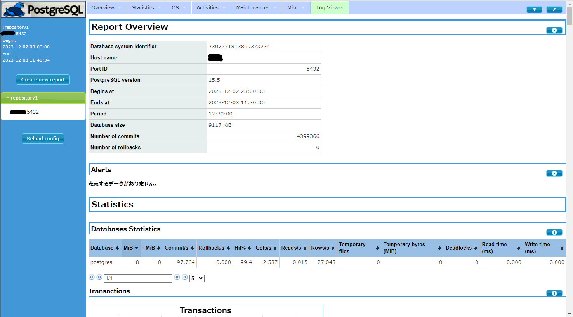
Task: Open the 5432 instance link in sidebar
Action: coord(24,112)
